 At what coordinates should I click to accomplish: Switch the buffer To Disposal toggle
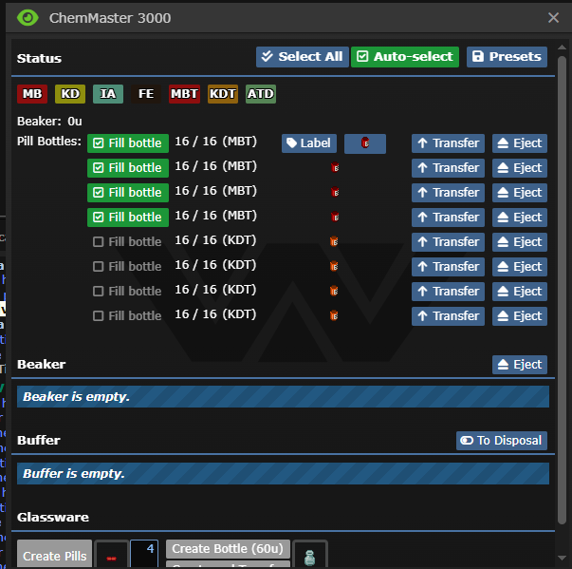(x=501, y=441)
